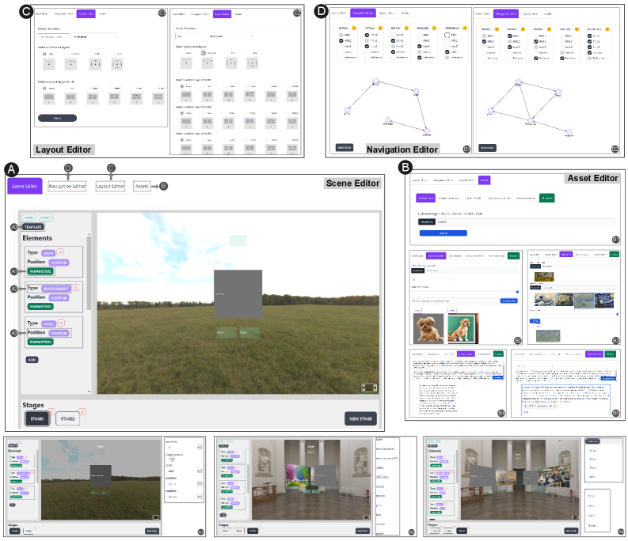This screenshot has width=628, height=541.
Task: Remove STAGE1 with its red X
Action: point(51,411)
